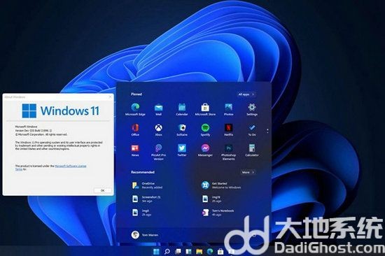Open Get Started Welcome to Windows
The width and height of the screenshot is (385, 256).
pos(221,185)
